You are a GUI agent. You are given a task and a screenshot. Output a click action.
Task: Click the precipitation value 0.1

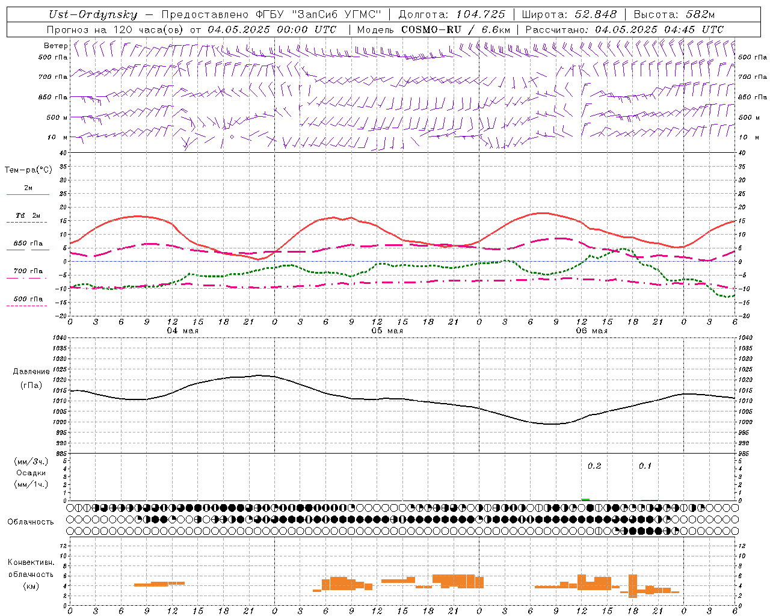[x=645, y=466]
